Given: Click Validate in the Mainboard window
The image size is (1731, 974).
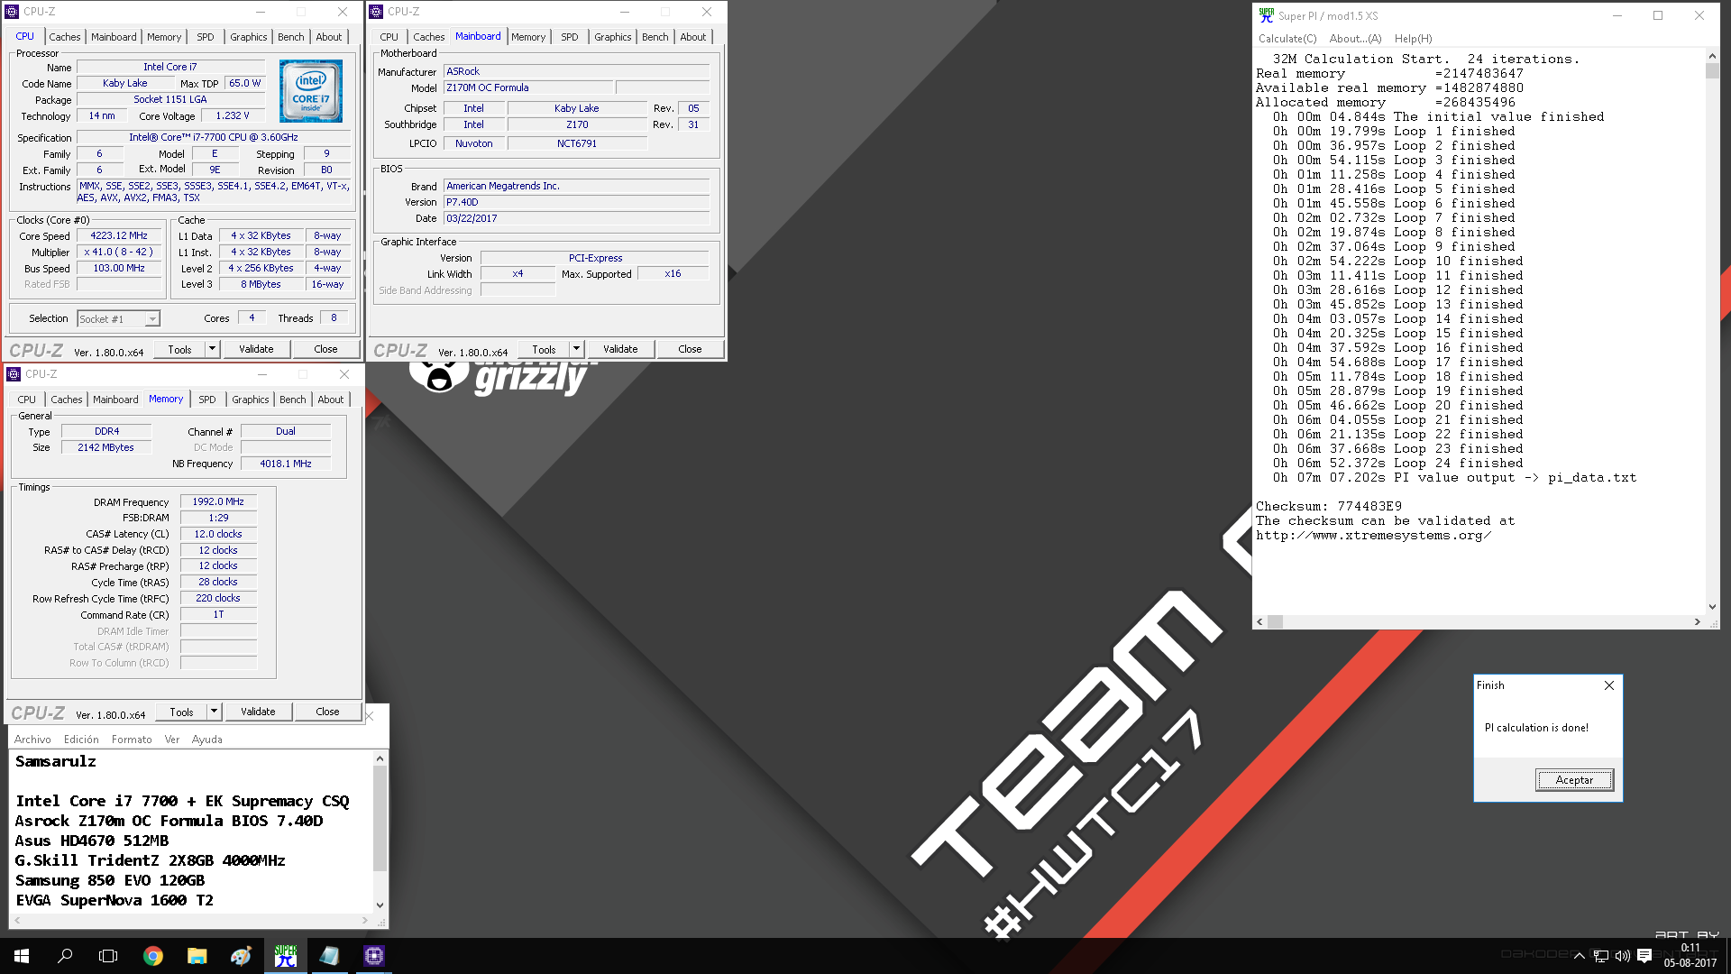Looking at the screenshot, I should (620, 349).
